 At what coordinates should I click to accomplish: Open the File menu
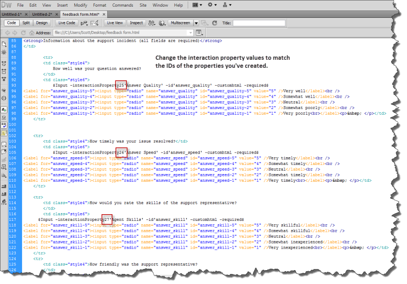pyautogui.click(x=20, y=5)
